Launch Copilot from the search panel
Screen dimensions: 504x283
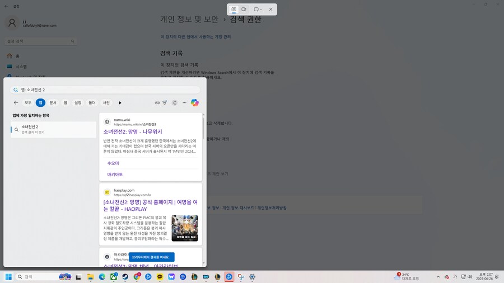pyautogui.click(x=195, y=103)
